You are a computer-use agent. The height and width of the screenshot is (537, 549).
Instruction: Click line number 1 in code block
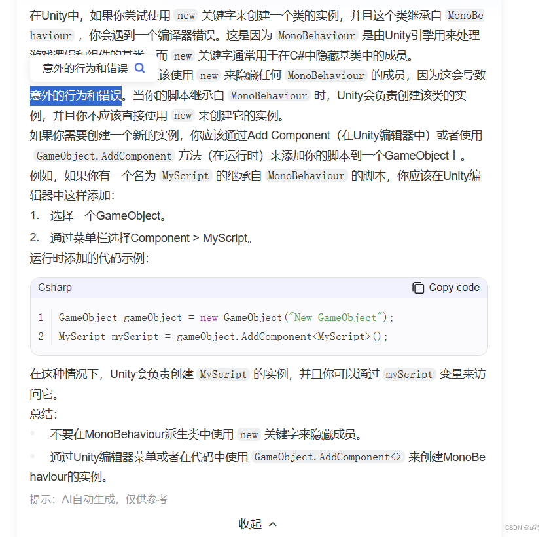tap(41, 318)
